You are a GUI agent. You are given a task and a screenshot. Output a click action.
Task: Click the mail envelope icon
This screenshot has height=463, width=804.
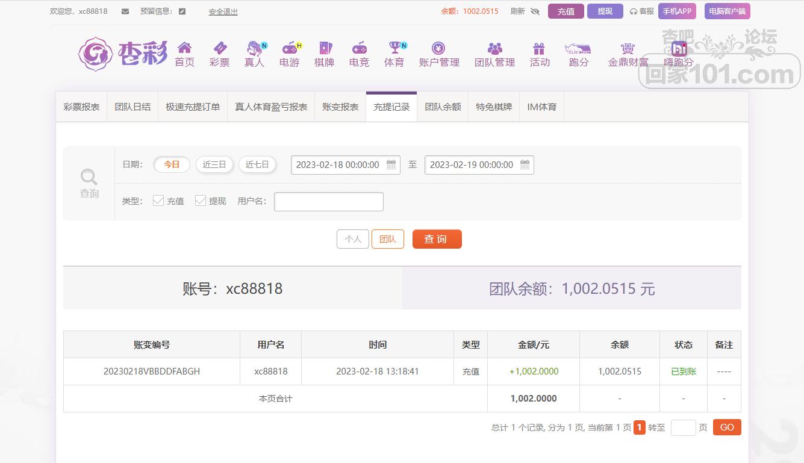[125, 11]
